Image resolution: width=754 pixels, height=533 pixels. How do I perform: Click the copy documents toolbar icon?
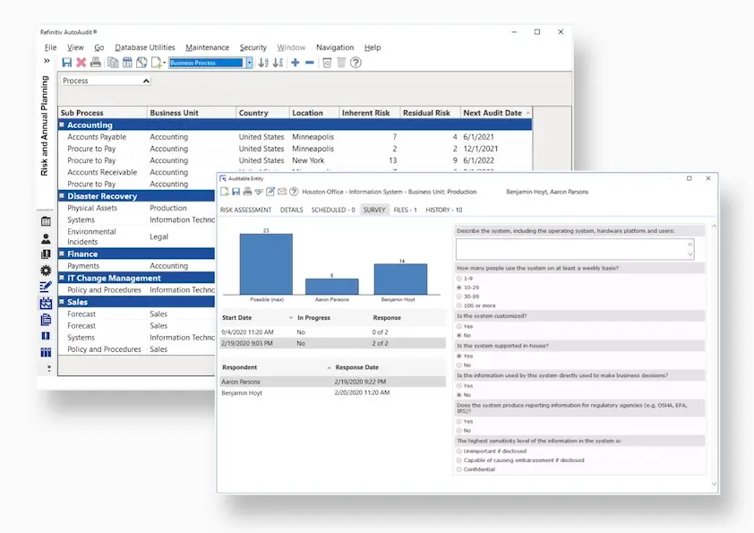[113, 63]
